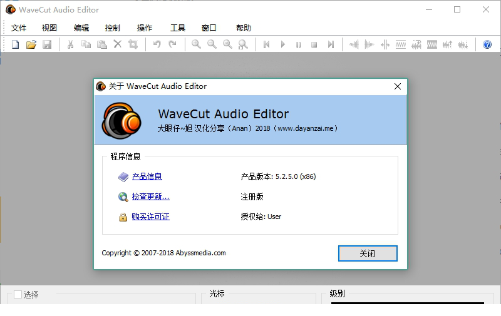Viewport: 501px width, 316px height.
Task: Skip to end playback button
Action: click(331, 44)
